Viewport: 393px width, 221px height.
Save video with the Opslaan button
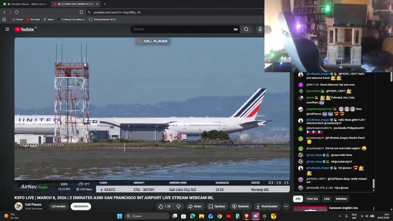pyautogui.click(x=217, y=206)
